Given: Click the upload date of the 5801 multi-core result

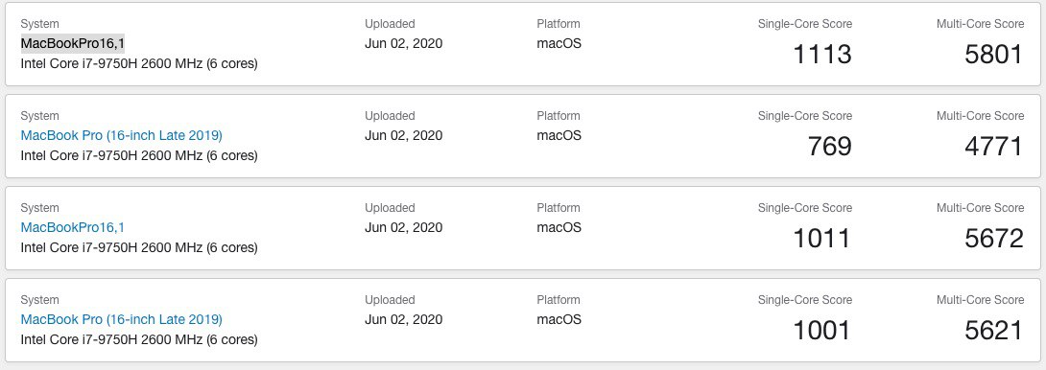Looking at the screenshot, I should pos(404,43).
